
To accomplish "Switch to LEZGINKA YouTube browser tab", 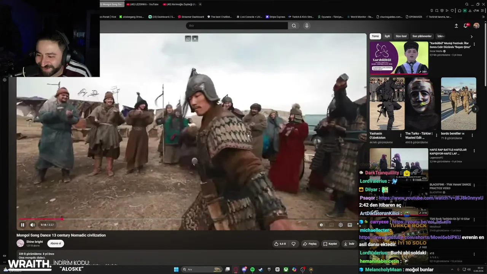I will click(143, 4).
